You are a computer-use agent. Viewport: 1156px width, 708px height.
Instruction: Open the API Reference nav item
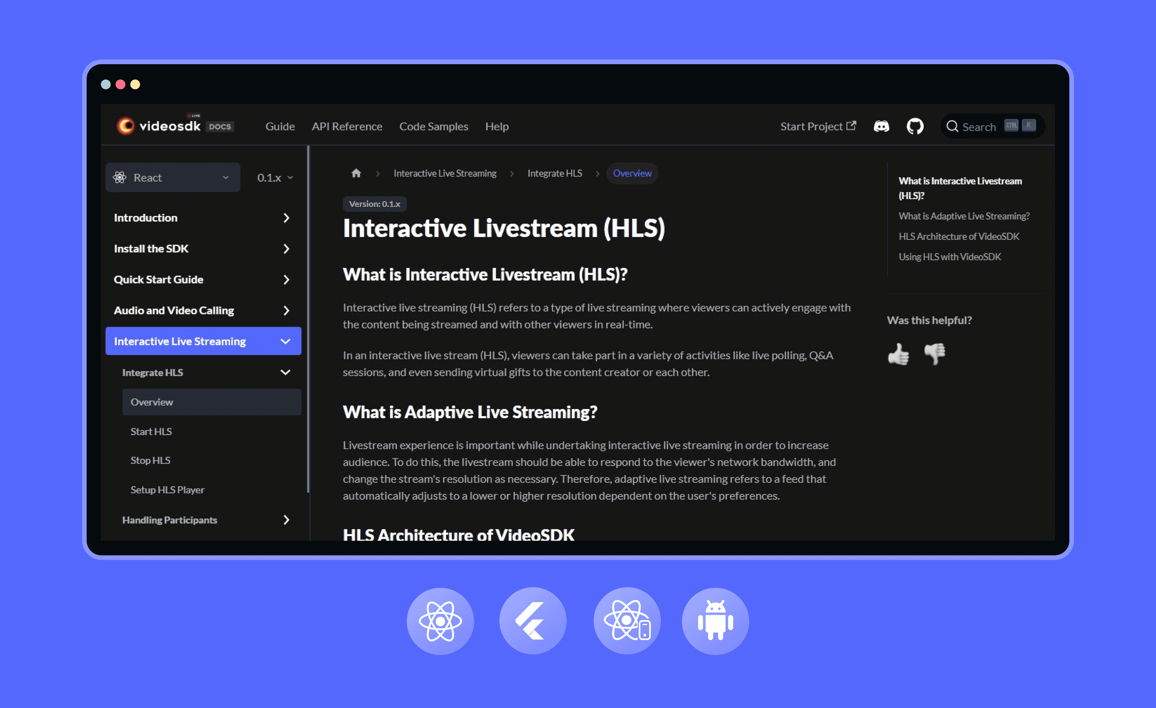[347, 126]
